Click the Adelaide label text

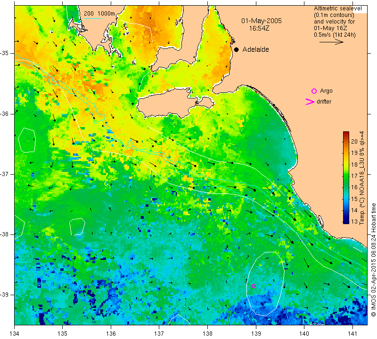click(x=255, y=49)
